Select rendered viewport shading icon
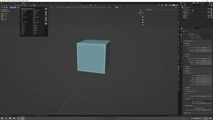 coord(177,5)
